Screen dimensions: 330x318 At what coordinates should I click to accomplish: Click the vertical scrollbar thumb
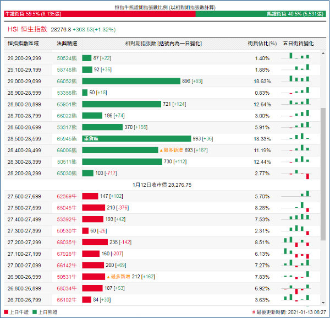coord(323,174)
